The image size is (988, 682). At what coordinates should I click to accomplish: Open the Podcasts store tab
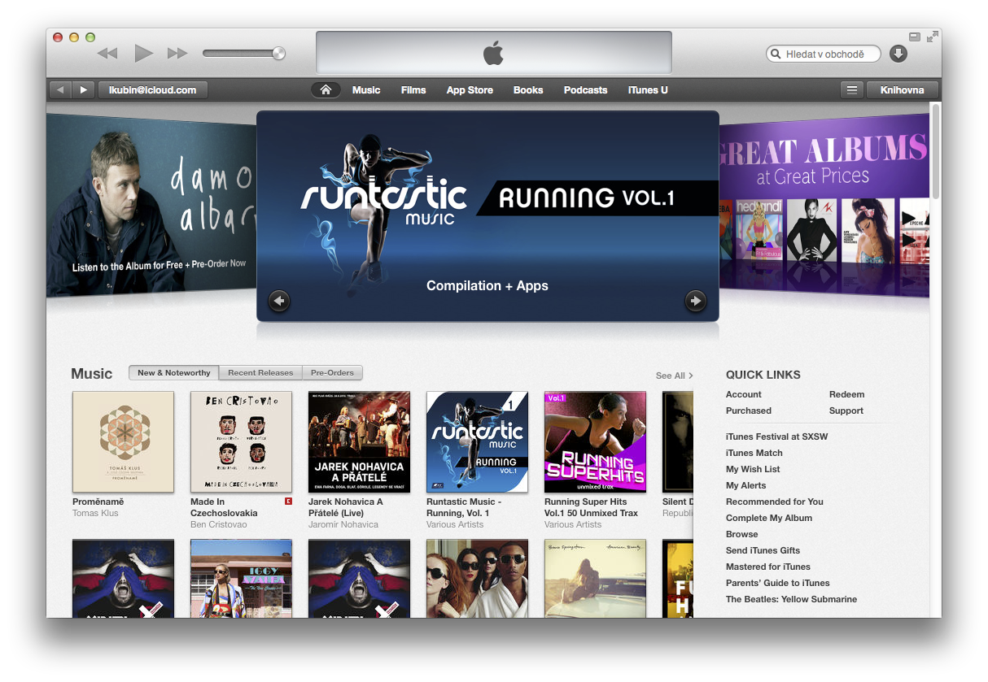click(x=586, y=90)
